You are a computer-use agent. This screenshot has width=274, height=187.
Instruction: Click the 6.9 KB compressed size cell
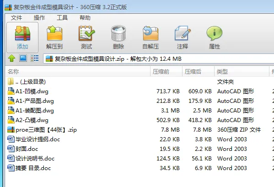[x=203, y=168]
